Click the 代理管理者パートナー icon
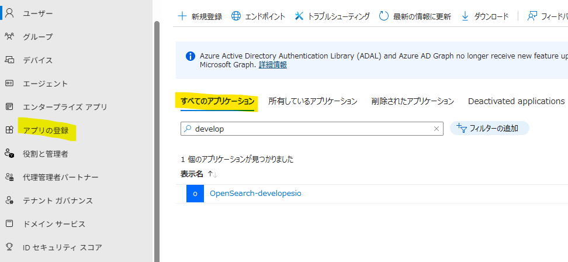Screen dimensions: 568x262 pos(9,177)
